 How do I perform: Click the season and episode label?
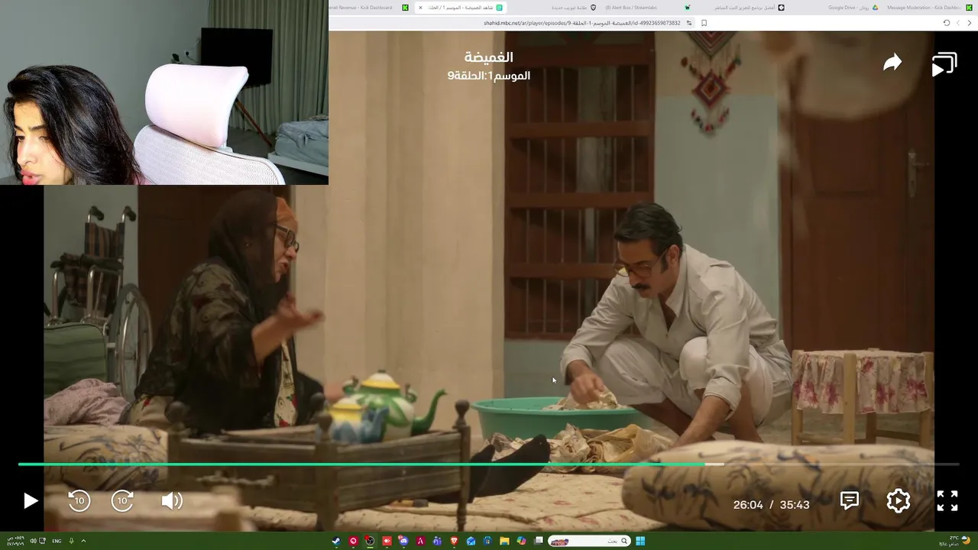click(x=489, y=76)
